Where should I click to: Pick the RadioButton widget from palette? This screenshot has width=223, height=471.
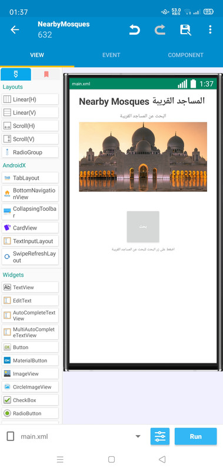pyautogui.click(x=30, y=413)
